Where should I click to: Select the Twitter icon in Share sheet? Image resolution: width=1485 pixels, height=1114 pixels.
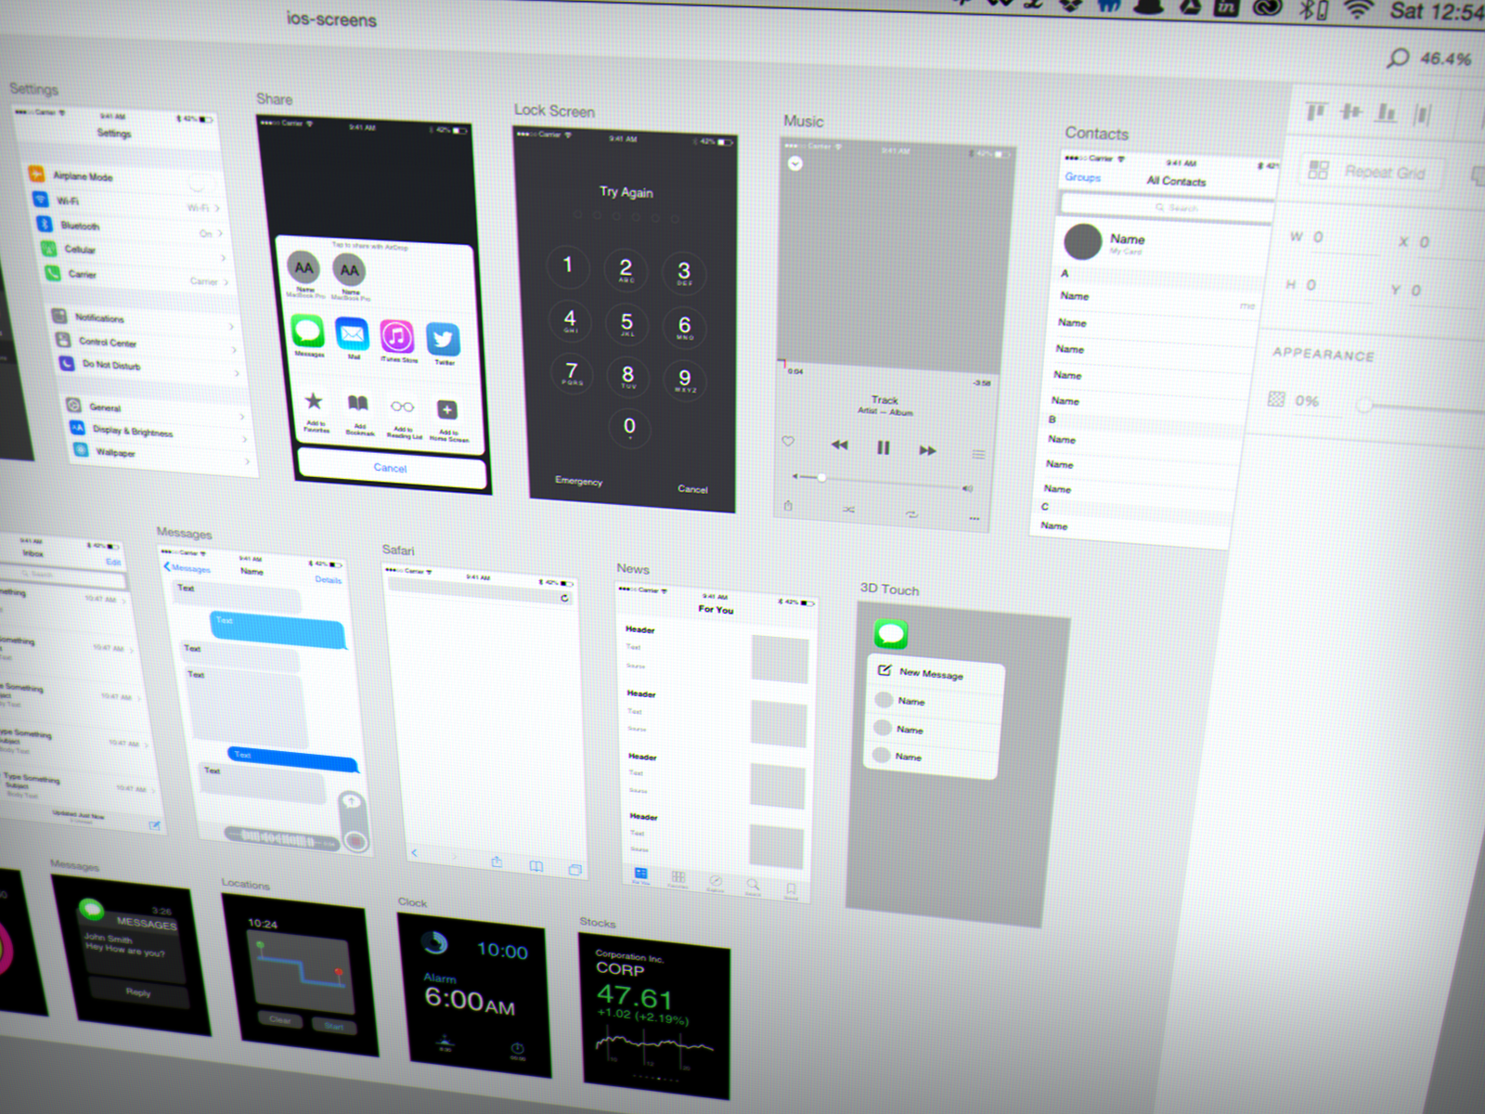(x=443, y=340)
